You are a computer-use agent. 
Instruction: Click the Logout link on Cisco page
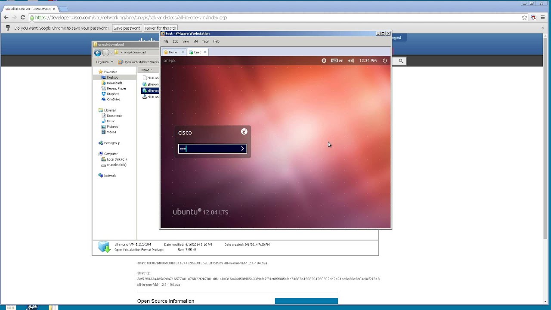pos(396,37)
